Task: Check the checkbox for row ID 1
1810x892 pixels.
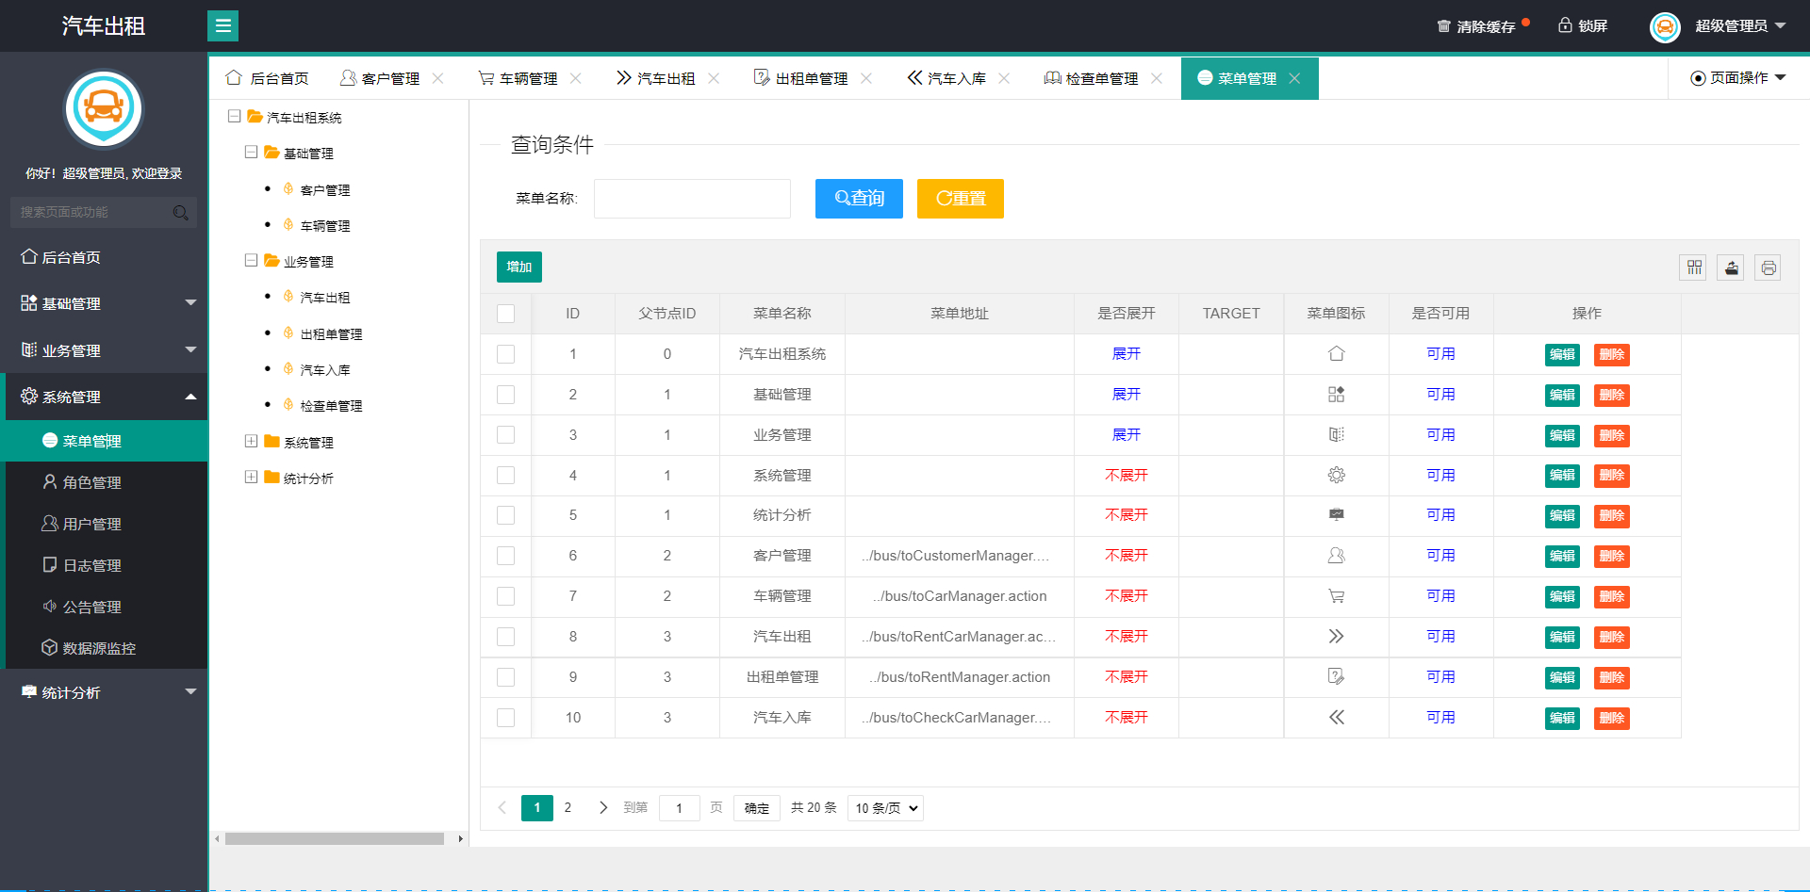Action: [506, 354]
